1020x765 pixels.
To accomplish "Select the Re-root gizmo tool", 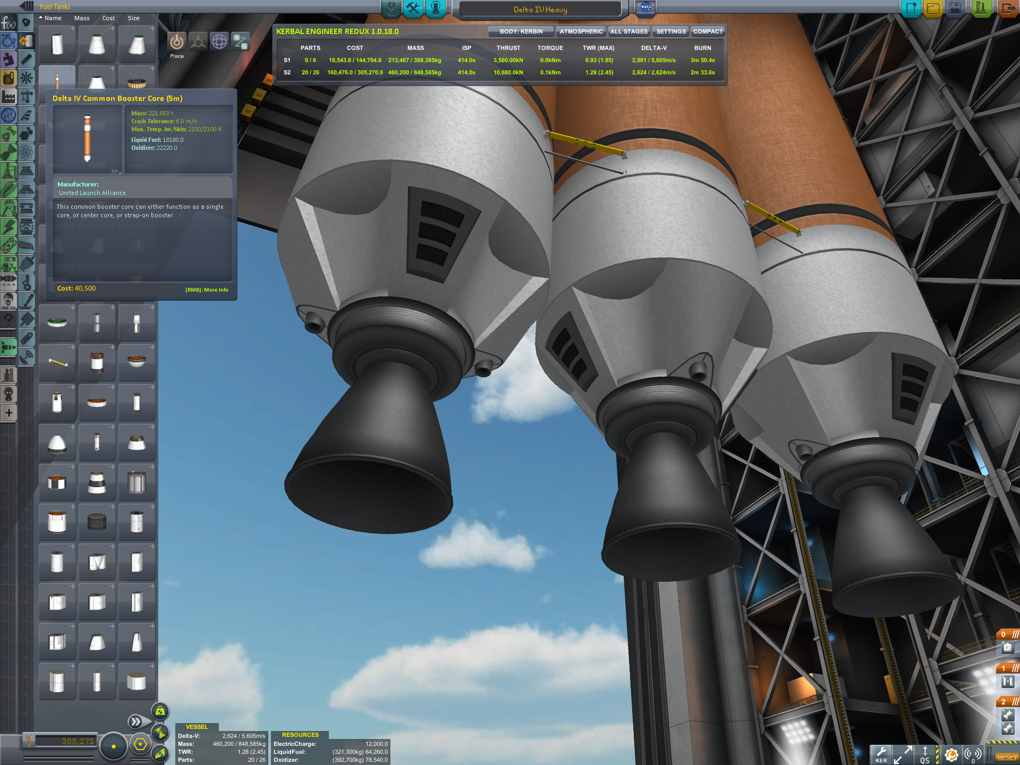I will click(x=241, y=41).
